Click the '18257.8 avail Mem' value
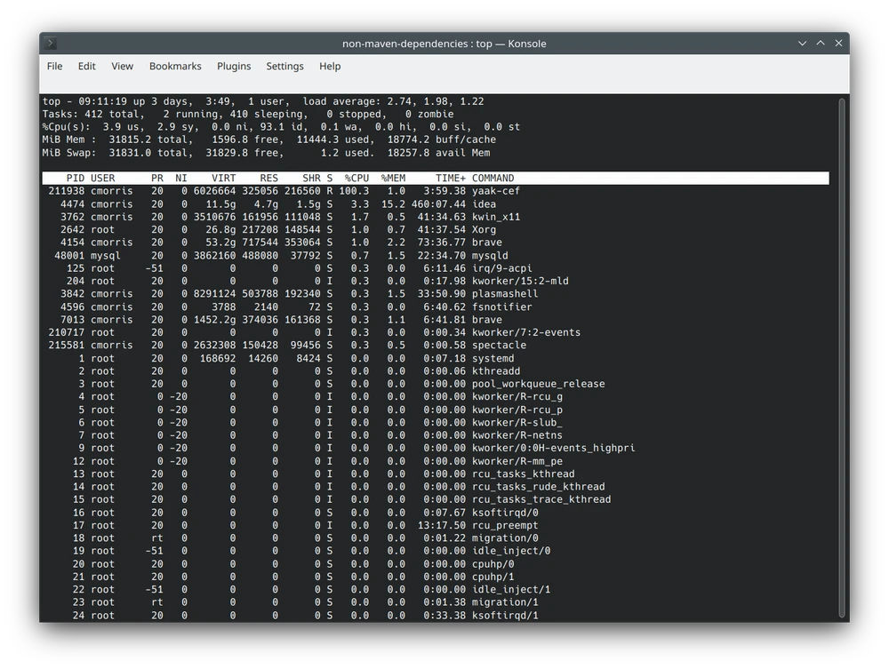This screenshot has width=889, height=669. pos(438,153)
